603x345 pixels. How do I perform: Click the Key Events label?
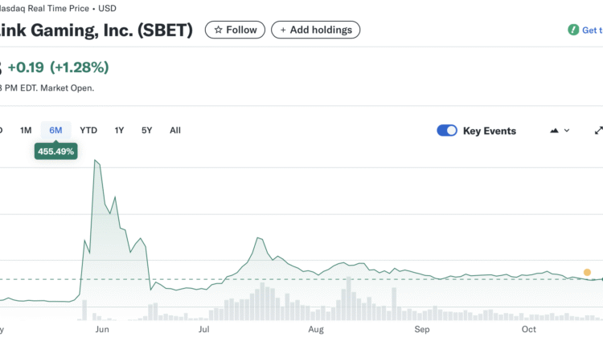(x=489, y=130)
